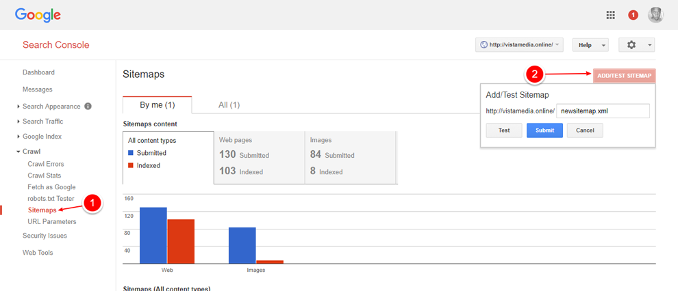Click the Test button
Viewport: 678px width, 291px height.
pos(503,130)
